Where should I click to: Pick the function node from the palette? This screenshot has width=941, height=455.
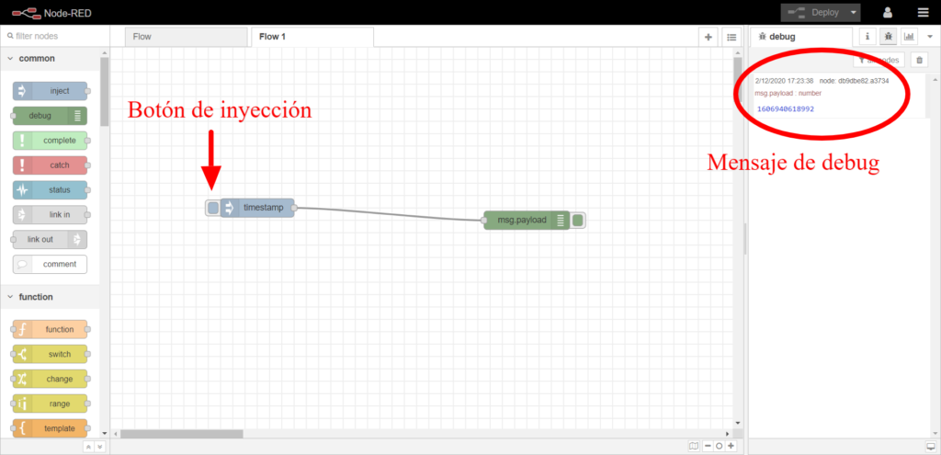click(50, 329)
